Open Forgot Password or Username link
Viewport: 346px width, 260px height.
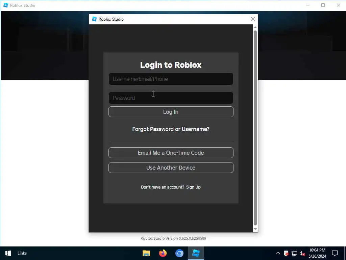[x=171, y=129]
